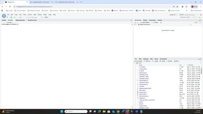Open the Project dropdown
This screenshot has width=203, height=114.
tap(186, 17)
